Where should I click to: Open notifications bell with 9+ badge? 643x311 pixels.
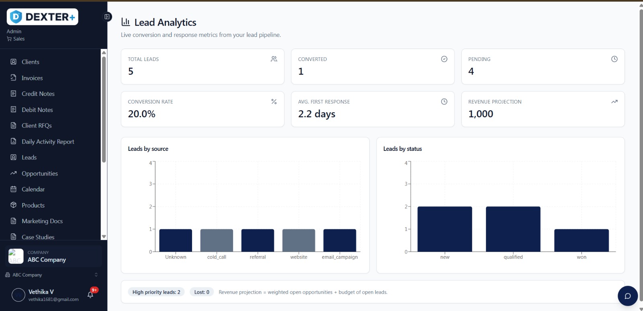[x=90, y=295]
